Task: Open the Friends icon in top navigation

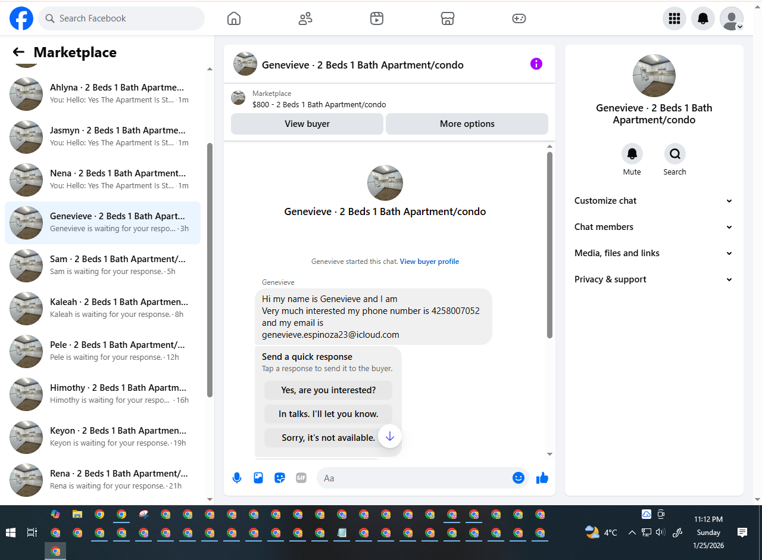Action: [x=305, y=18]
